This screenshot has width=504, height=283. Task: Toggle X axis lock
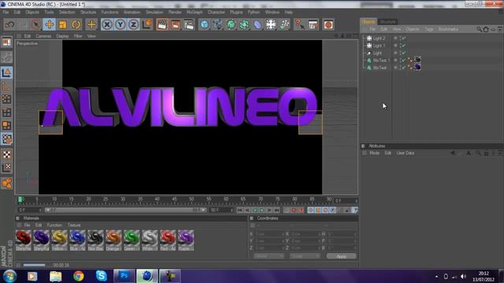pyautogui.click(x=107, y=24)
